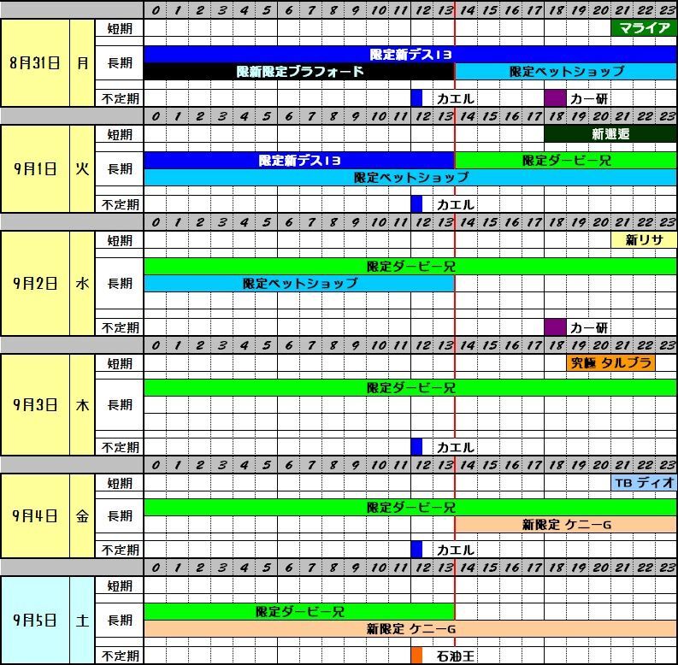The image size is (678, 665).
Task: Click the purple カー研 square on 8月31日
Action: [555, 98]
